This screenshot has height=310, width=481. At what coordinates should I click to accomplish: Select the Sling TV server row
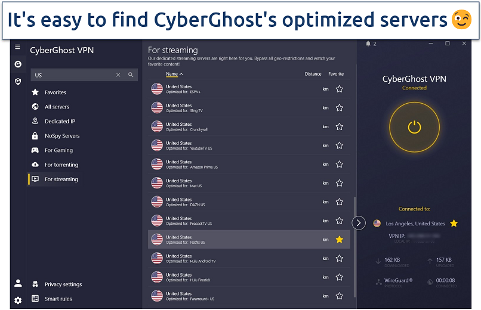249,108
